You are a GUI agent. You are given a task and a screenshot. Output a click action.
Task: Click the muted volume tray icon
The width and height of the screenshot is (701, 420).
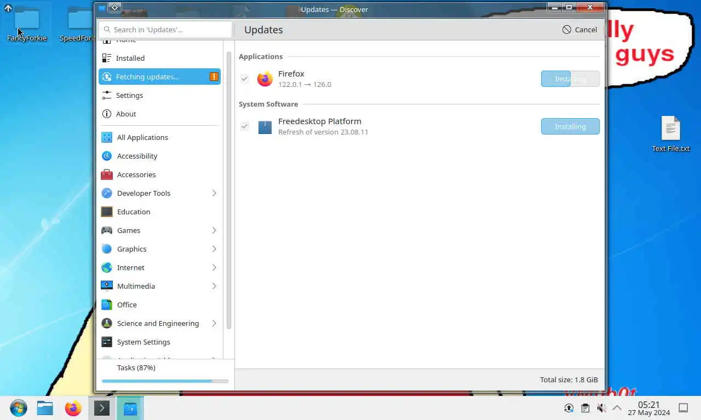tap(601, 408)
